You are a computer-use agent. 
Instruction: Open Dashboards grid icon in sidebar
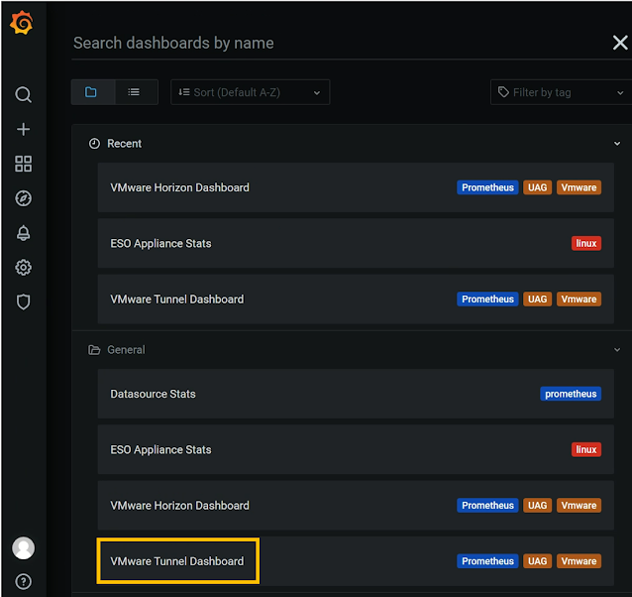[x=23, y=164]
